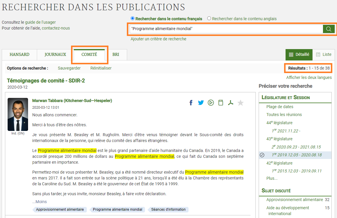Click Sauvegarder to save search options

click(x=69, y=68)
